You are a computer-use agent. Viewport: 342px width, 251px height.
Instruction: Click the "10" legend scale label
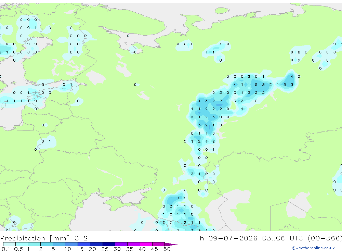click(68, 249)
